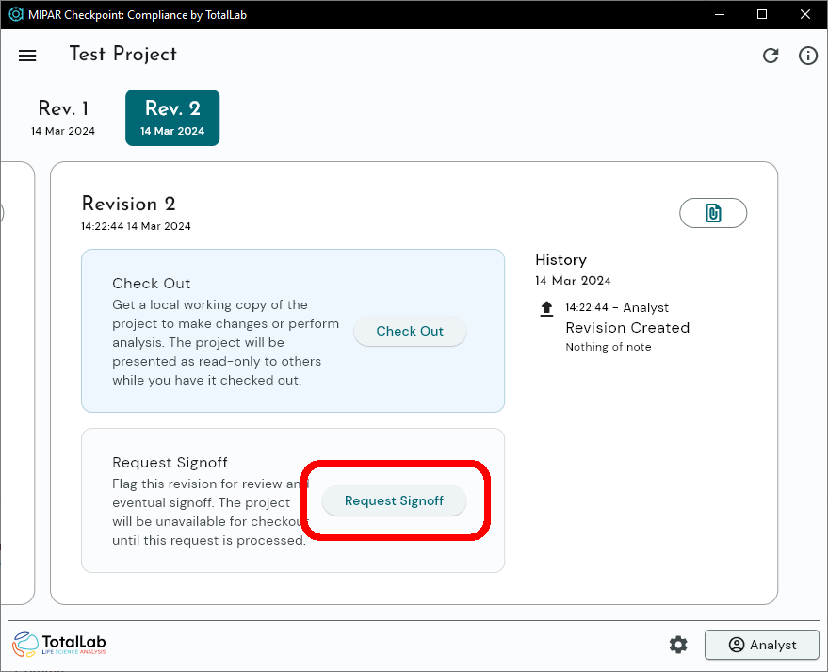Click the Check Out card heading
This screenshot has height=672, width=828.
(x=151, y=284)
